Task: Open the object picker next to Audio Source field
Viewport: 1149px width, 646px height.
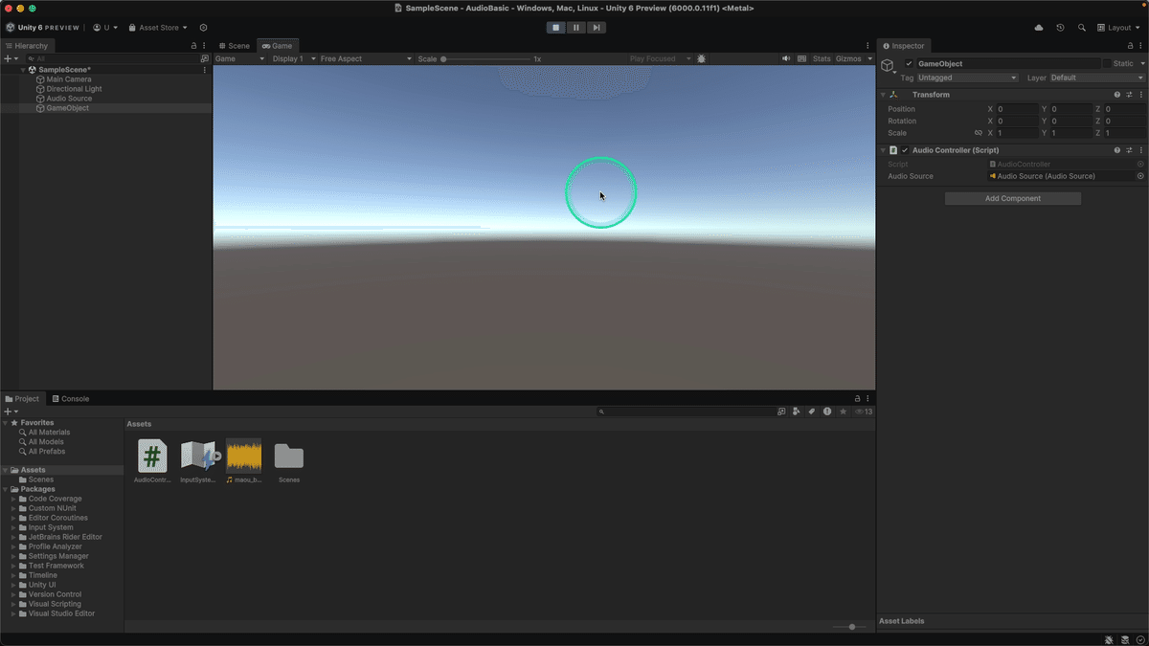Action: tap(1138, 176)
